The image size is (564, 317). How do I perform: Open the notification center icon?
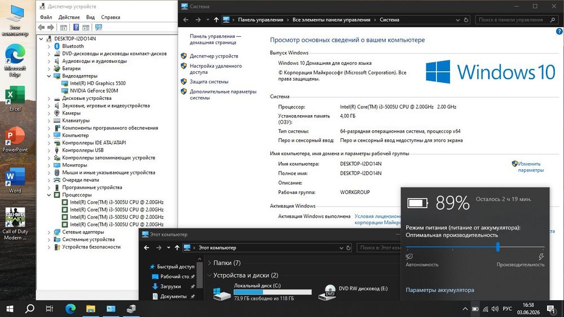click(x=550, y=309)
